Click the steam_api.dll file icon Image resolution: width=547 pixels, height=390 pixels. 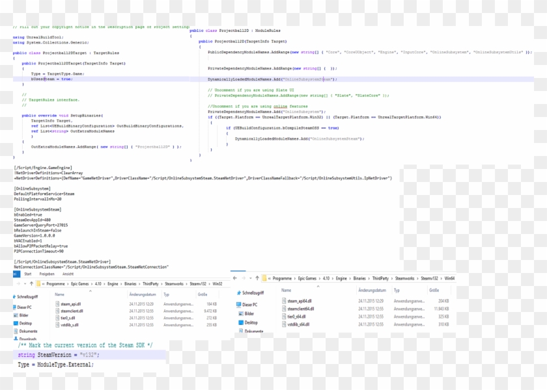click(57, 304)
